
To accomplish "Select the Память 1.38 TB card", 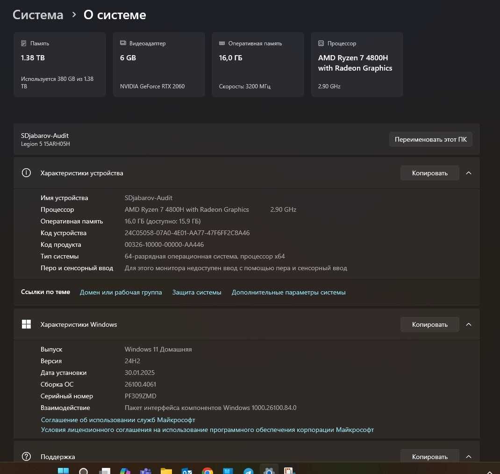I will [60, 64].
